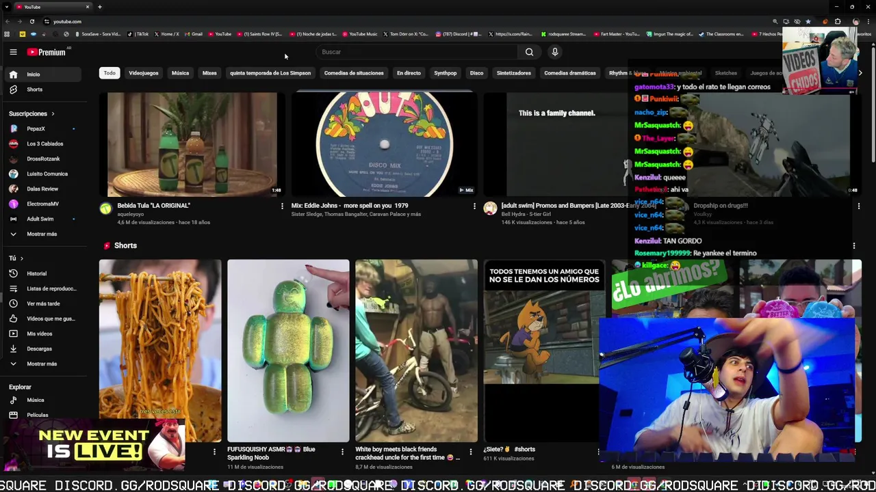Open the Gmail bookmark
Screen dimensions: 876x492
[194, 34]
